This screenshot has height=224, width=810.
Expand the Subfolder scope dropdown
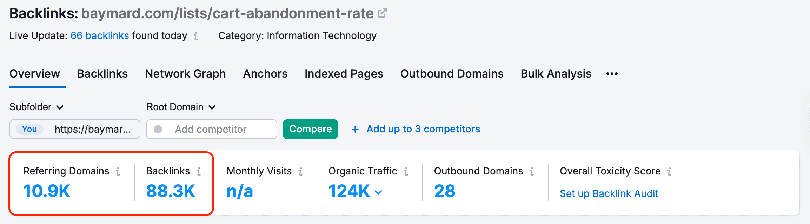[36, 107]
